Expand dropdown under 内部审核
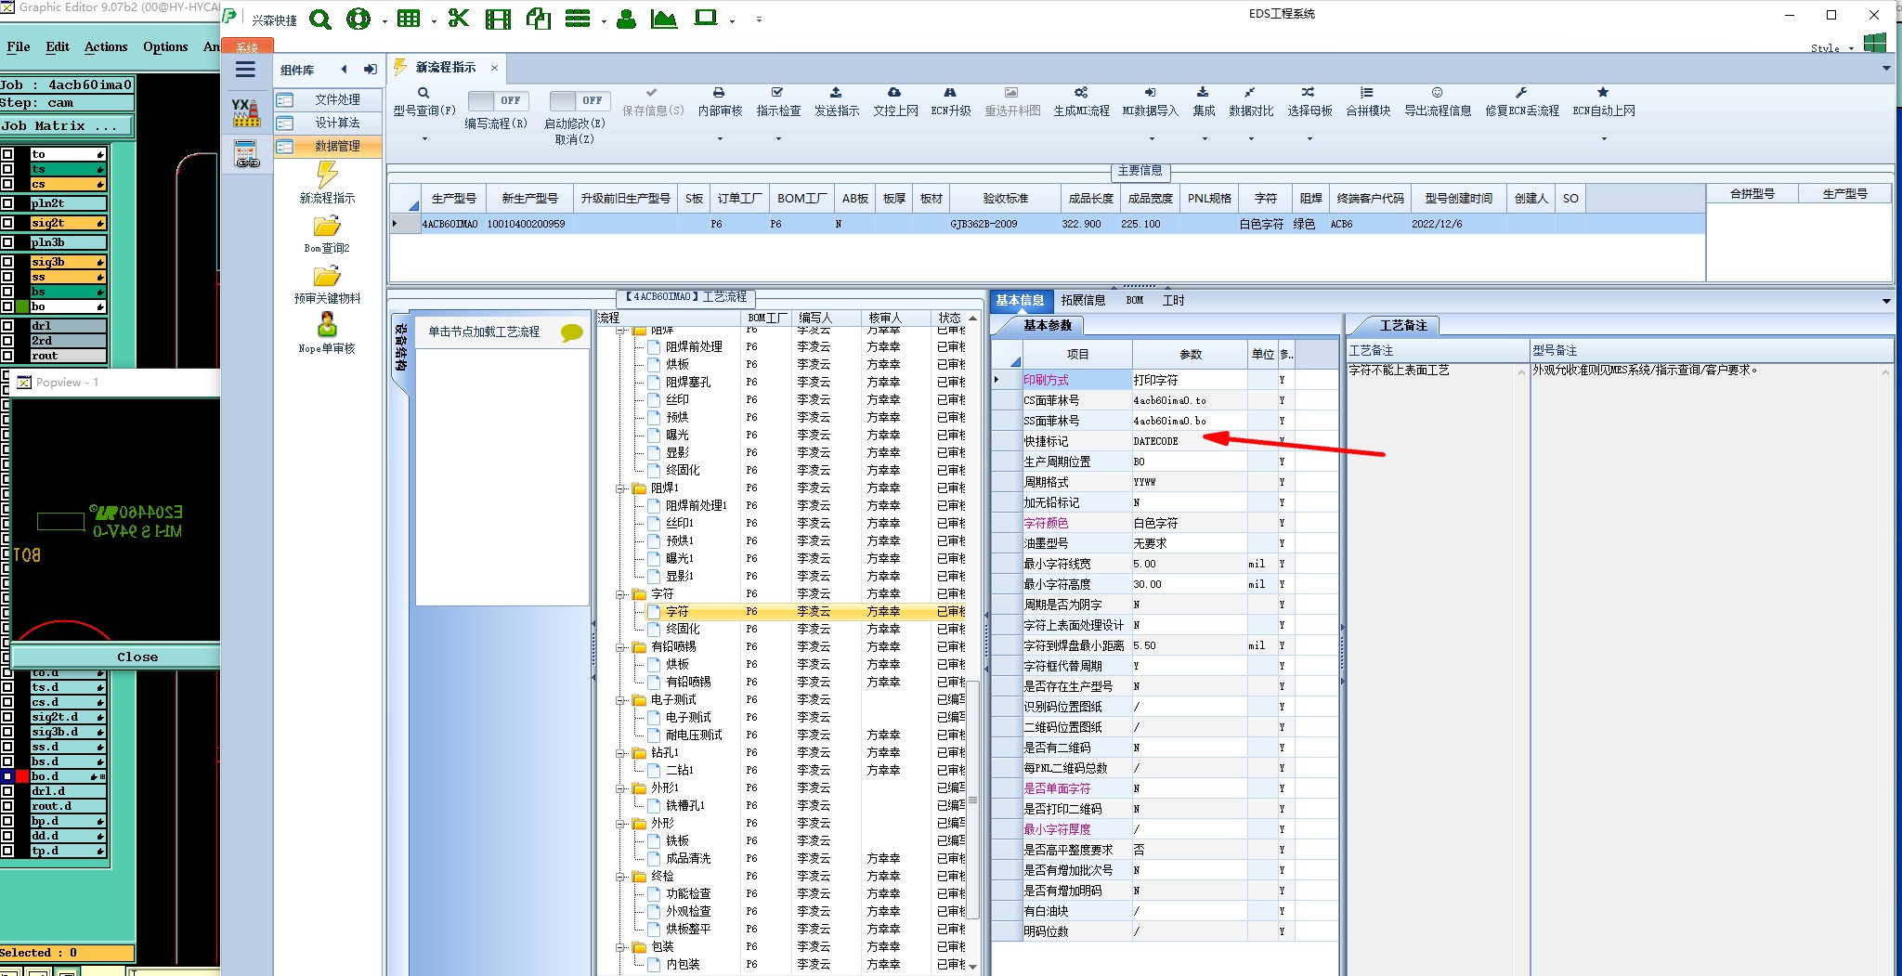The height and width of the screenshot is (976, 1902). coord(720,139)
